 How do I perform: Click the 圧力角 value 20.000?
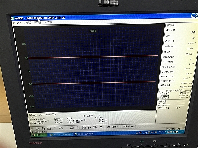[189, 54]
